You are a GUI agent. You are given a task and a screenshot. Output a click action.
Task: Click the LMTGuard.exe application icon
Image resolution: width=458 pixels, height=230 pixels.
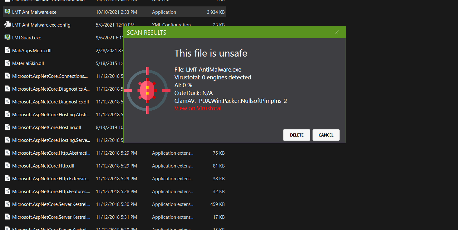pyautogui.click(x=7, y=37)
